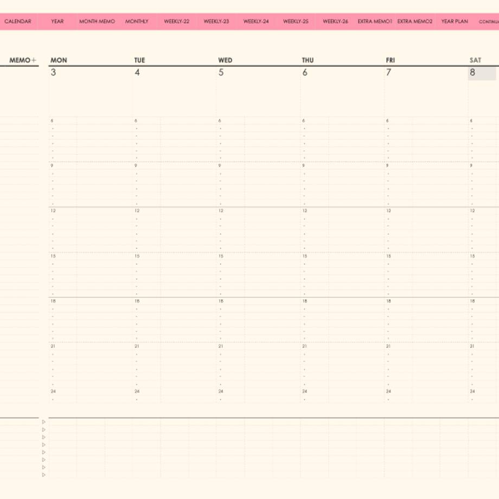Switch to the MONTH MEMO tab
Viewport: 499px width, 499px height.
click(97, 21)
